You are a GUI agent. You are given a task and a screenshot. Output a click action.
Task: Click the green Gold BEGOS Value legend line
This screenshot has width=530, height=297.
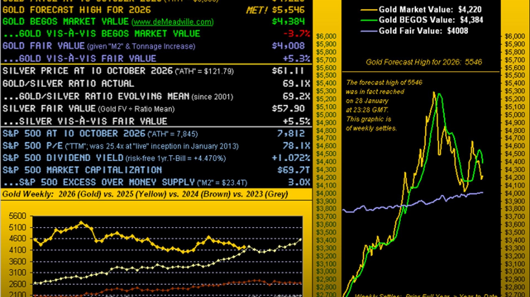click(x=369, y=20)
